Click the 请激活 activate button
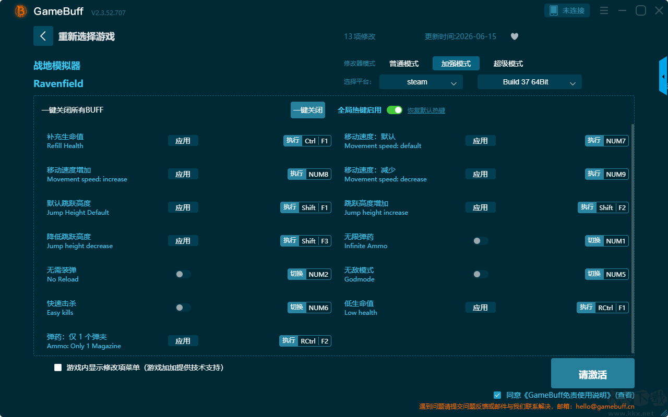Viewport: 668px width, 417px height. [593, 374]
